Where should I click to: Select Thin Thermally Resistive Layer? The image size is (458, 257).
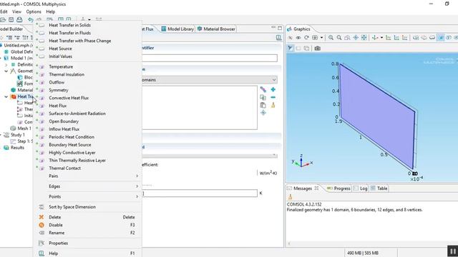pos(77,161)
